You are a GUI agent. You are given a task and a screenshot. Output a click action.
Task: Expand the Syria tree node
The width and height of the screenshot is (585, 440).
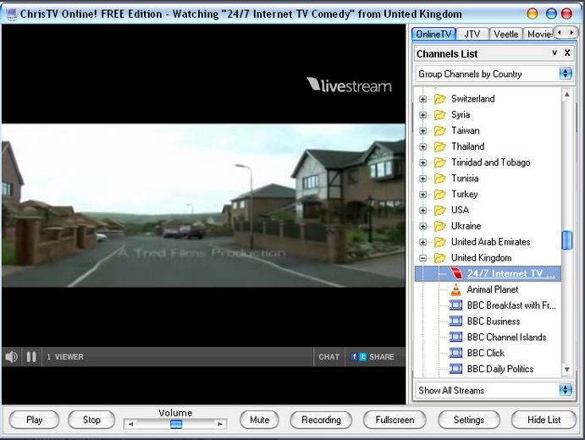click(x=422, y=115)
